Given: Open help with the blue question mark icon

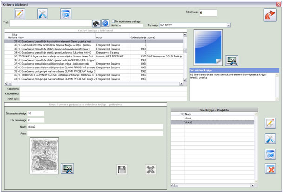Looking at the screenshot, I should click(105, 24).
